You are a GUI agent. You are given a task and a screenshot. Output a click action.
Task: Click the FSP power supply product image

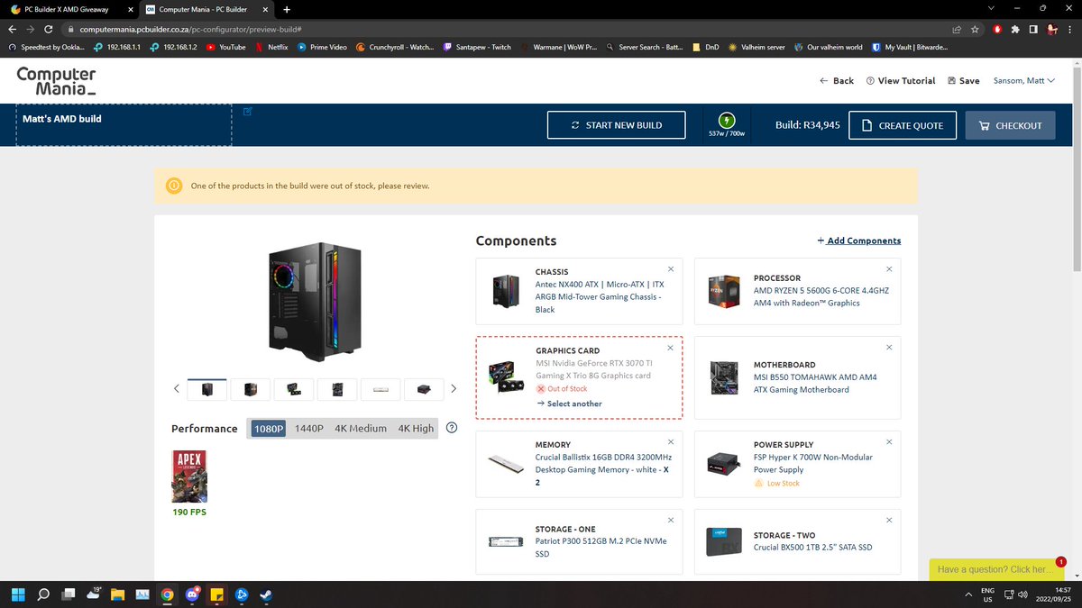coord(725,464)
